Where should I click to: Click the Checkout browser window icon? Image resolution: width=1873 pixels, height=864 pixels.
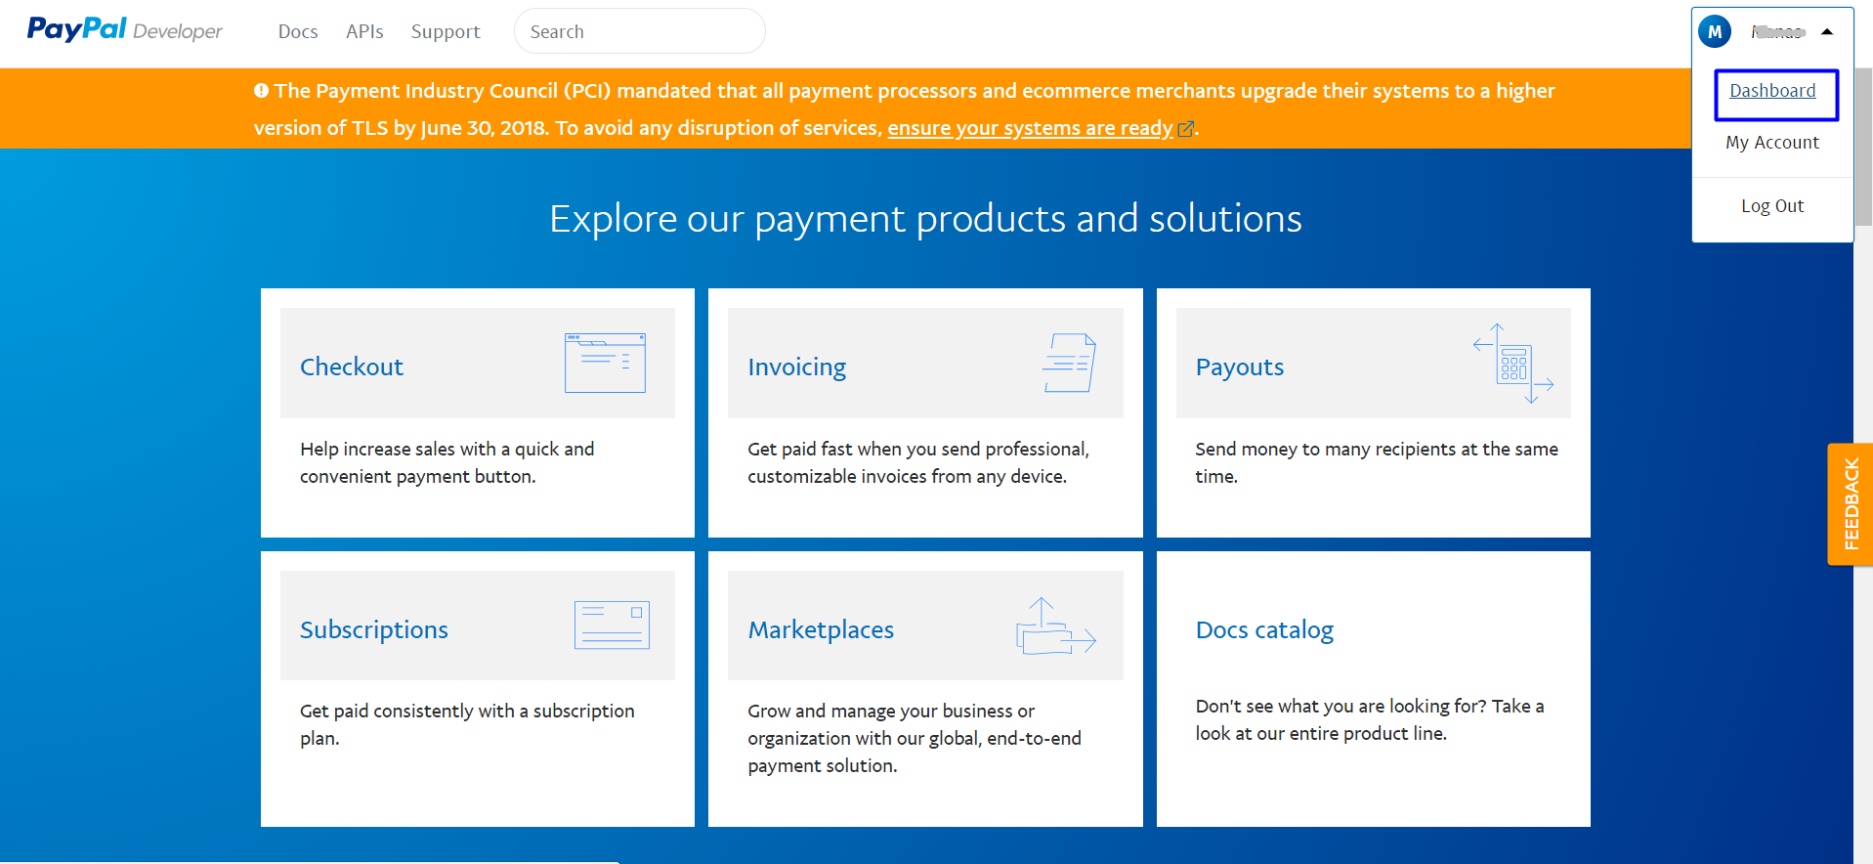pos(605,363)
